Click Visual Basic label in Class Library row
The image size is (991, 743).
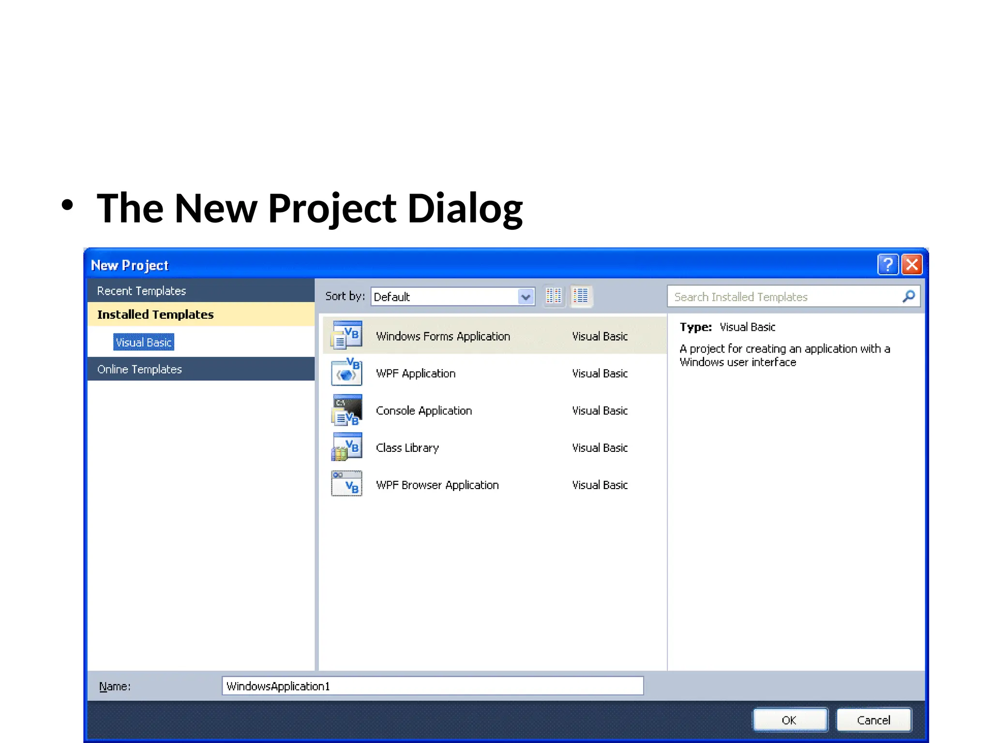(x=600, y=448)
